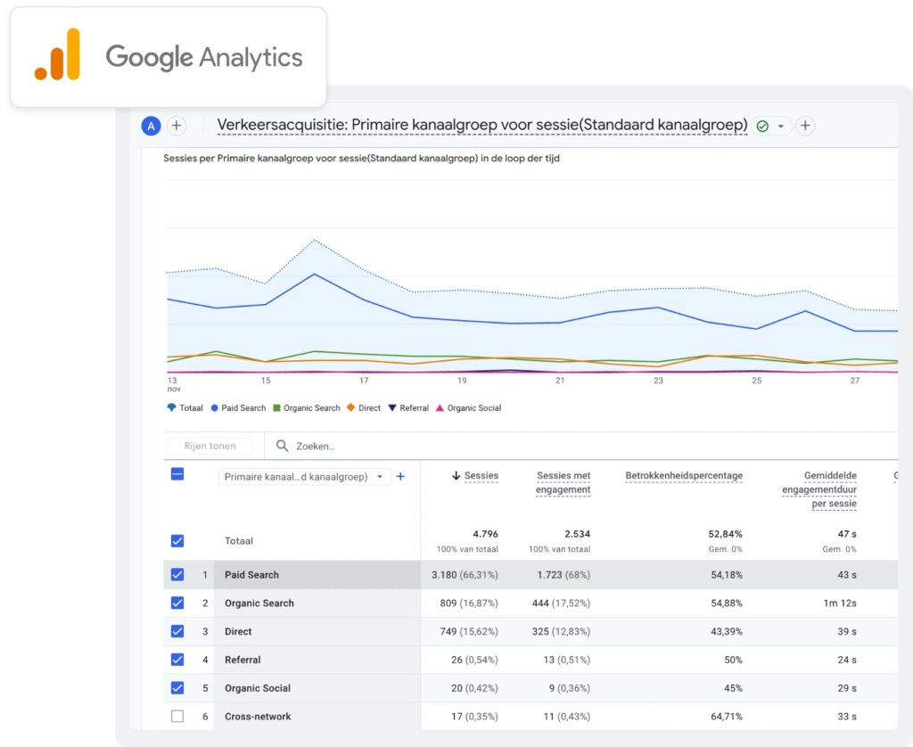Click the green checkmark report status icon
Viewport: 913px width, 747px height.
click(x=762, y=126)
